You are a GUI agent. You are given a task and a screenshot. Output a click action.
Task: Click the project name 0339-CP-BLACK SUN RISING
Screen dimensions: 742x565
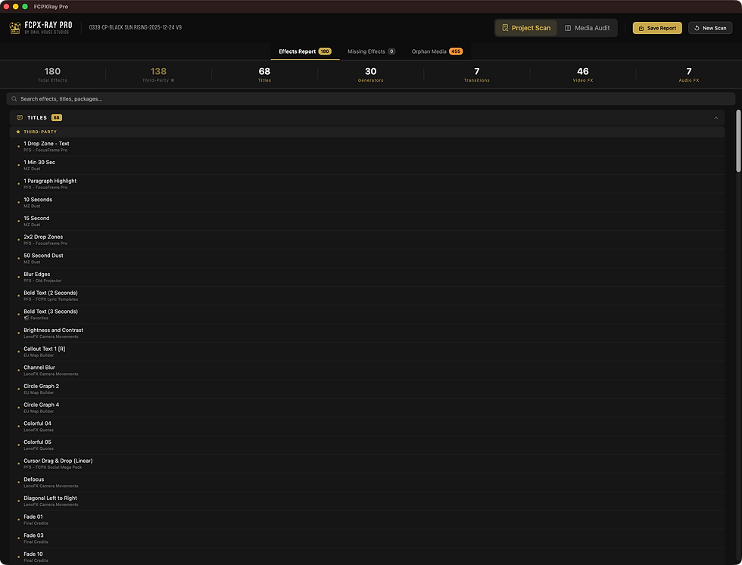[136, 27]
